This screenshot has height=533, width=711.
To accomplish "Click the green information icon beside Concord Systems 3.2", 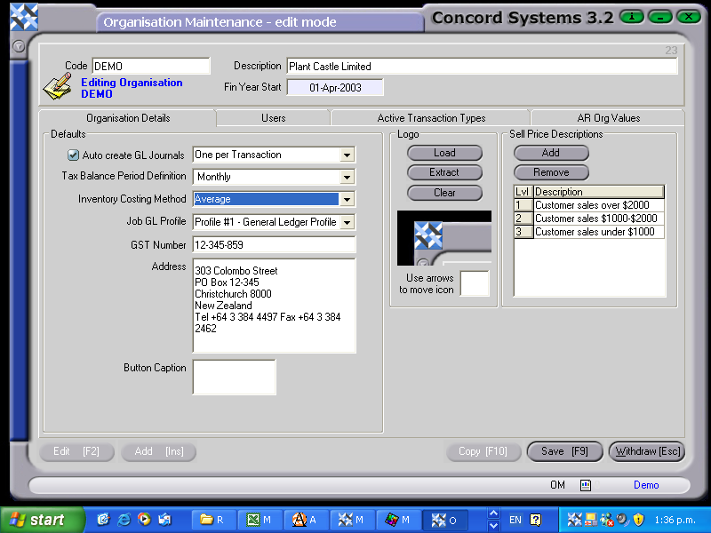I will point(631,17).
